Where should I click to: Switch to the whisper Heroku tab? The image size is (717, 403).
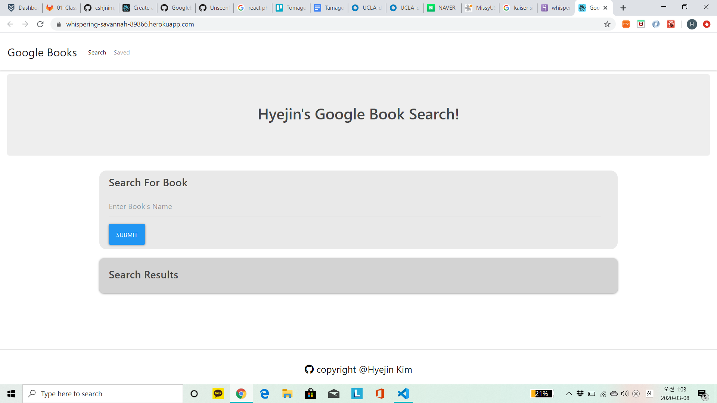point(556,8)
